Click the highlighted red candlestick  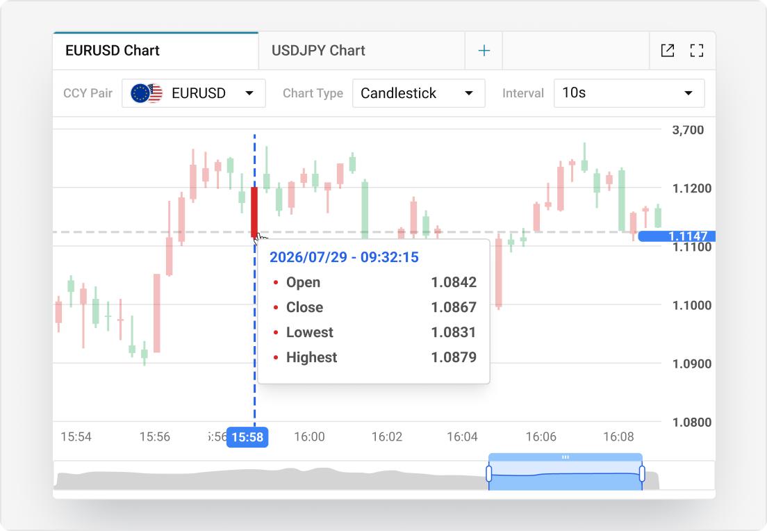(x=254, y=212)
